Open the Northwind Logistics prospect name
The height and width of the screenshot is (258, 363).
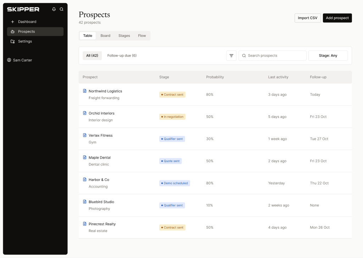click(x=105, y=91)
